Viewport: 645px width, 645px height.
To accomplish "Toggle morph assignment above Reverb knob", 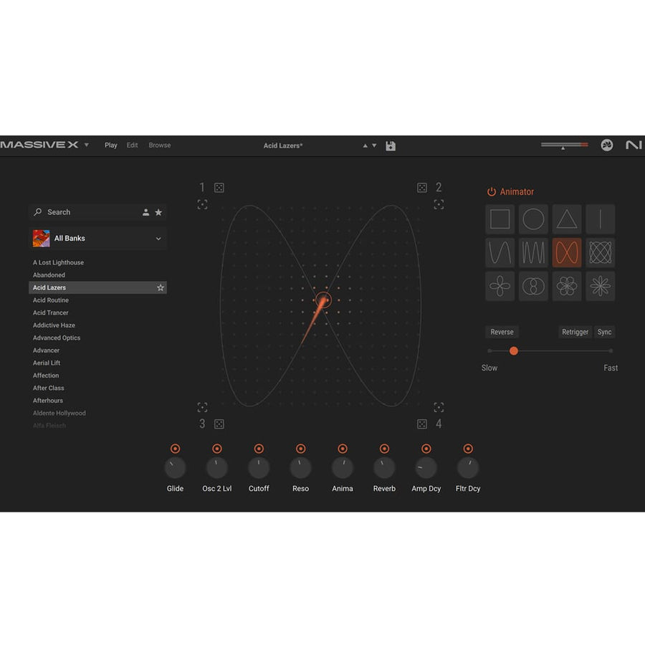I will pos(384,449).
